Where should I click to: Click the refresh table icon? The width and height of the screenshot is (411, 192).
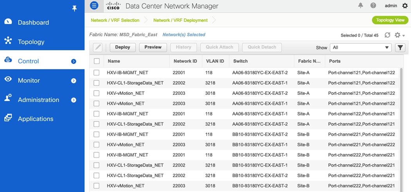(x=387, y=35)
